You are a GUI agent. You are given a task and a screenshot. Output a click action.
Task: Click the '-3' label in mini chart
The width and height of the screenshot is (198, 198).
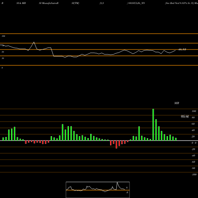(x=127, y=192)
